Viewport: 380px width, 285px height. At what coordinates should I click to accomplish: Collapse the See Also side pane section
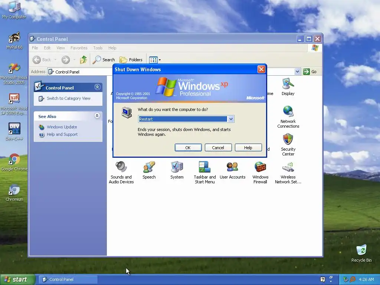97,116
